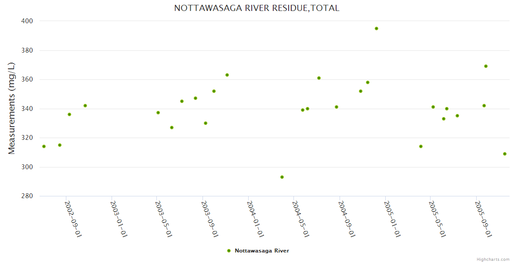The width and height of the screenshot is (514, 263).
Task: Click the 369 mg/L point near 2005-09-01
Action: 486,66
